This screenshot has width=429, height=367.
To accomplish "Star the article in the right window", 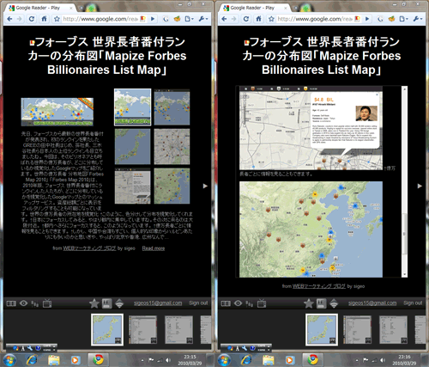I will tap(309, 303).
